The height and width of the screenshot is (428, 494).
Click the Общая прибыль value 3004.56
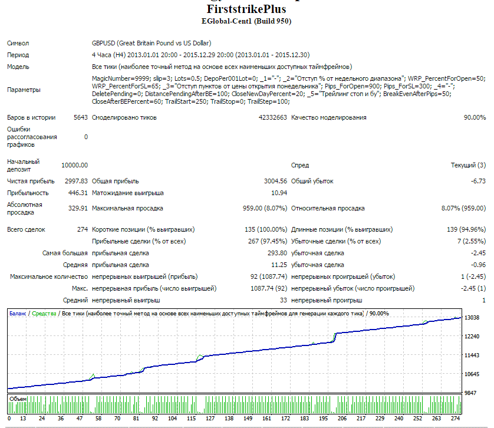point(275,181)
